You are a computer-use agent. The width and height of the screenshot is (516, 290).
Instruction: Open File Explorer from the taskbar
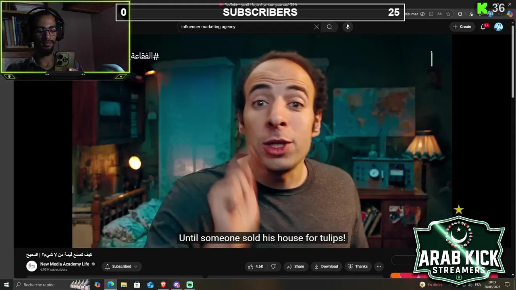click(124, 285)
